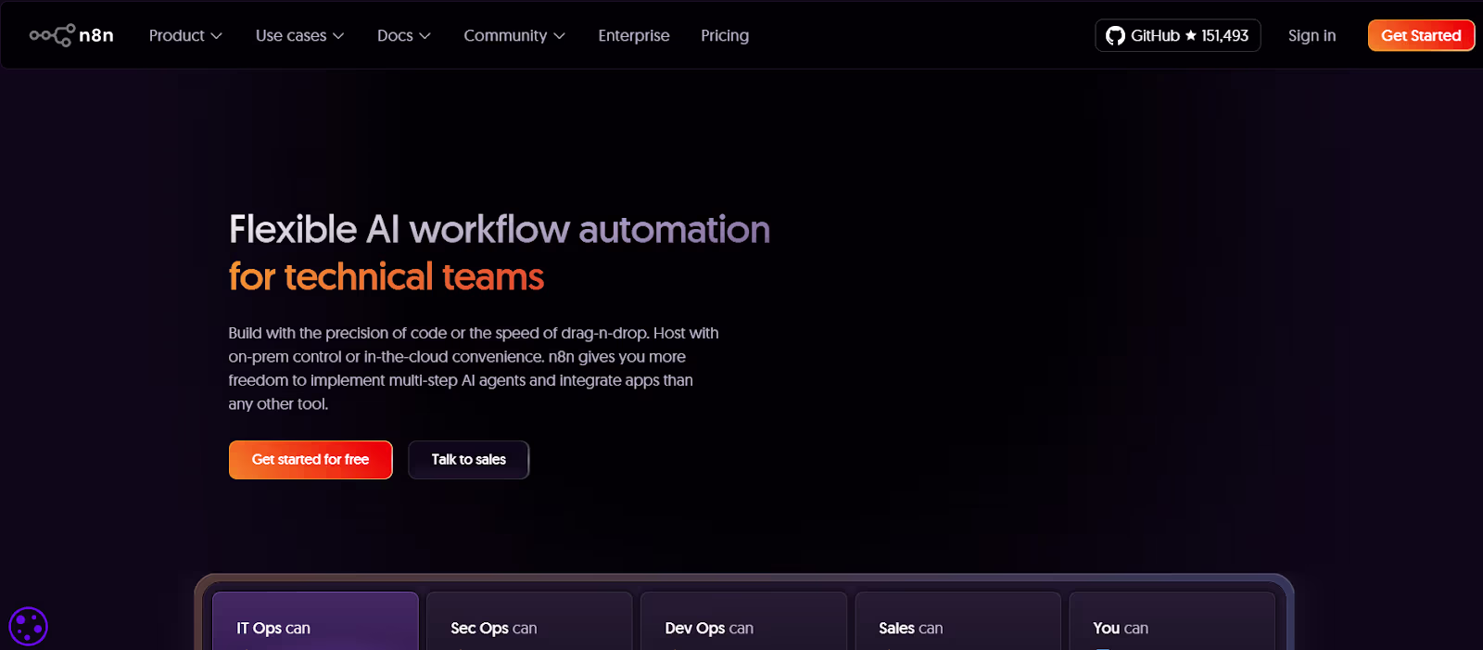Image resolution: width=1483 pixels, height=650 pixels.
Task: Click the 'Flexible AI workflow automation' heading
Action: pyautogui.click(x=500, y=229)
